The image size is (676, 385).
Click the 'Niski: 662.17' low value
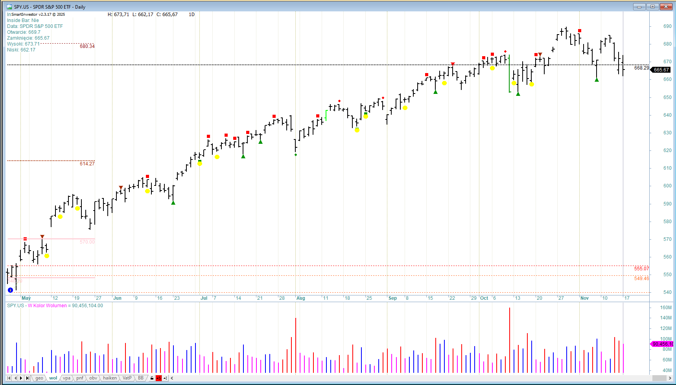[x=21, y=50]
